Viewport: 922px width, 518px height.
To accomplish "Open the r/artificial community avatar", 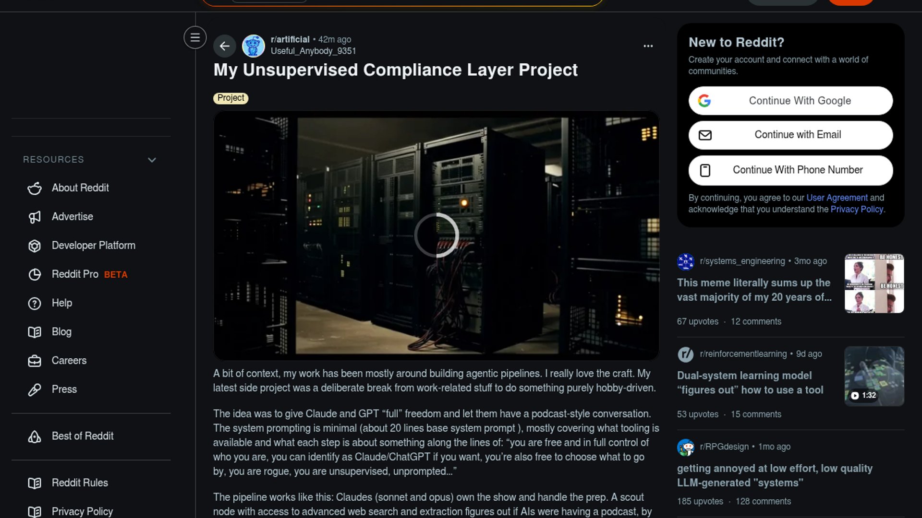I will (254, 46).
